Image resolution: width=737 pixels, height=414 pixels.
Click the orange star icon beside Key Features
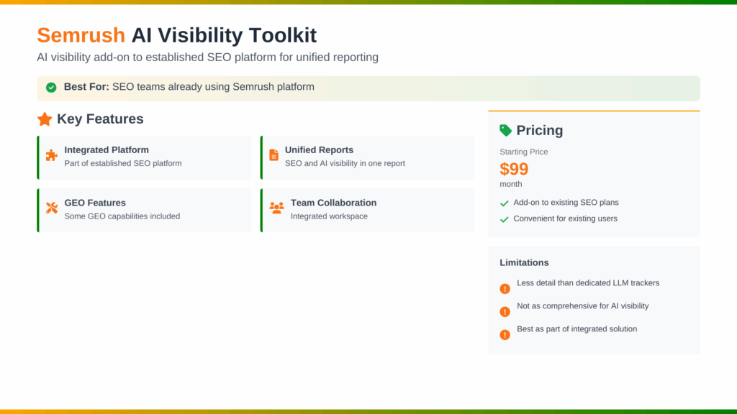pyautogui.click(x=45, y=119)
